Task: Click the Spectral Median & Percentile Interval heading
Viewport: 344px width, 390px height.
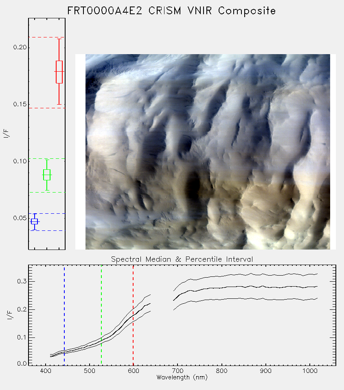Action: [x=182, y=259]
